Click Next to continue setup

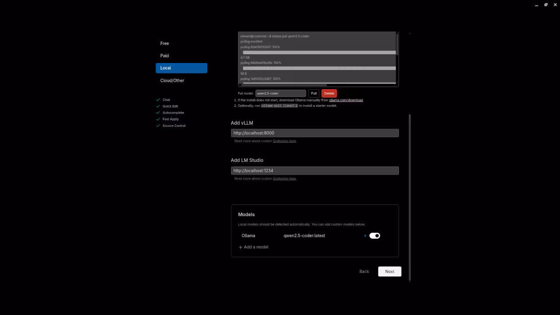click(x=389, y=271)
